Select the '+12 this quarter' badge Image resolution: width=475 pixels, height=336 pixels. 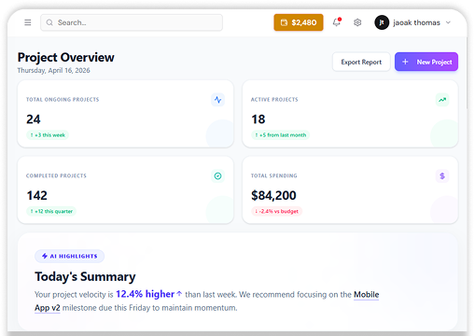51,211
